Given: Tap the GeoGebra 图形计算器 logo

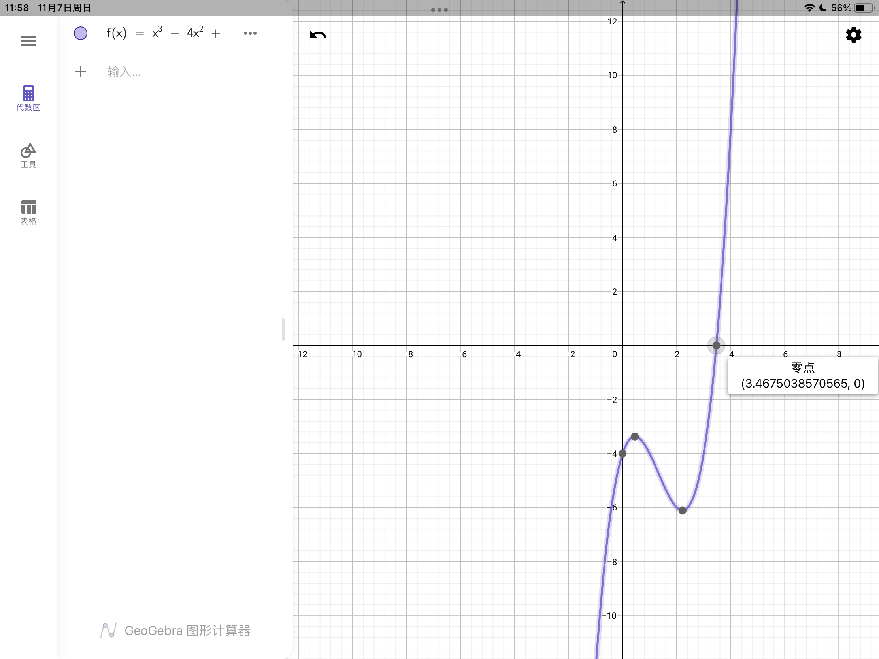Looking at the screenshot, I should [x=175, y=631].
